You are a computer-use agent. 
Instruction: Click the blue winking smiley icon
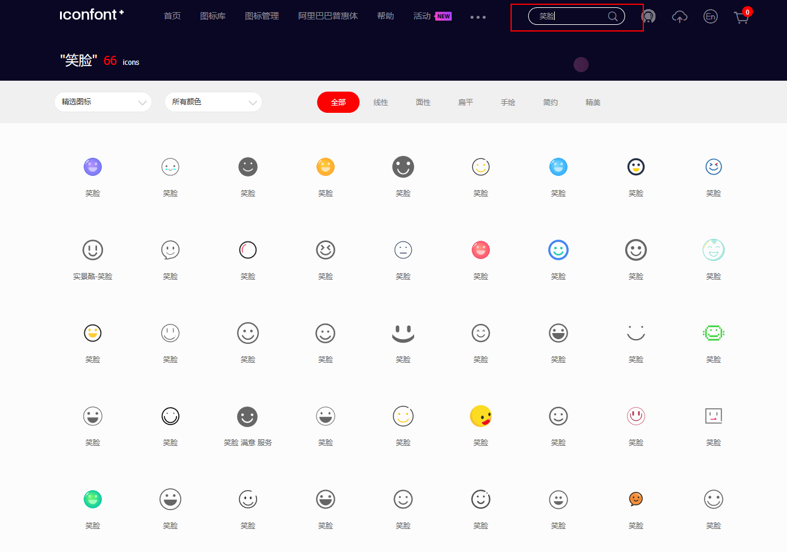click(714, 166)
